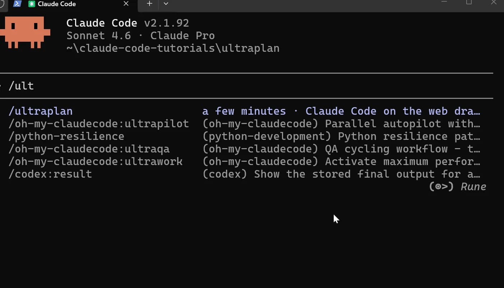Choose the /oh-my-claudecode:ultrapilot suggestion
Image resolution: width=504 pixels, height=288 pixels.
tap(98, 124)
